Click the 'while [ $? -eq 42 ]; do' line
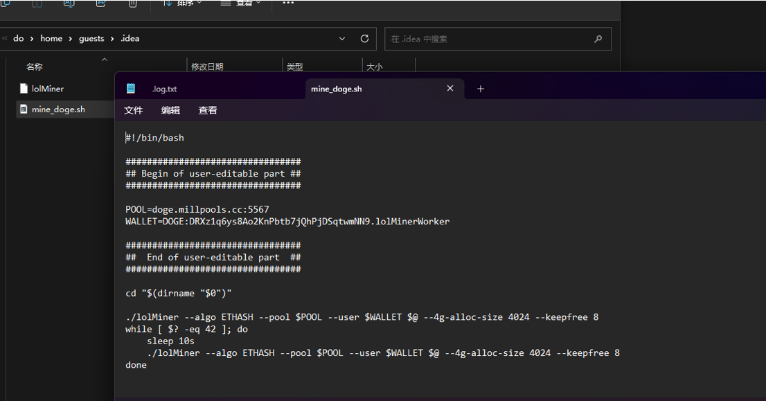The width and height of the screenshot is (766, 401). click(x=186, y=329)
